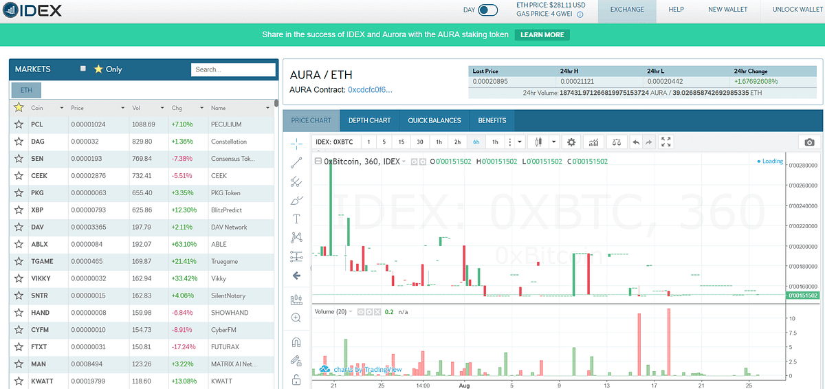
Task: Pick the brush drawing tool
Action: click(296, 201)
